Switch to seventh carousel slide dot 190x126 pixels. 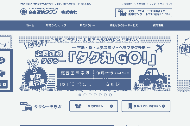(110, 95)
